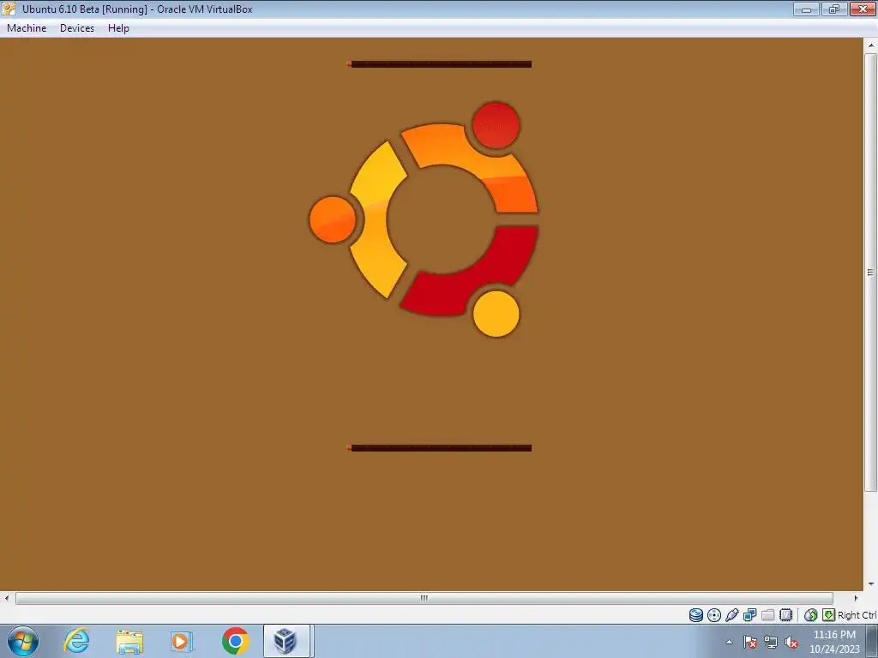
Task: Click the vertical scrollbar up arrow
Action: pyautogui.click(x=871, y=45)
